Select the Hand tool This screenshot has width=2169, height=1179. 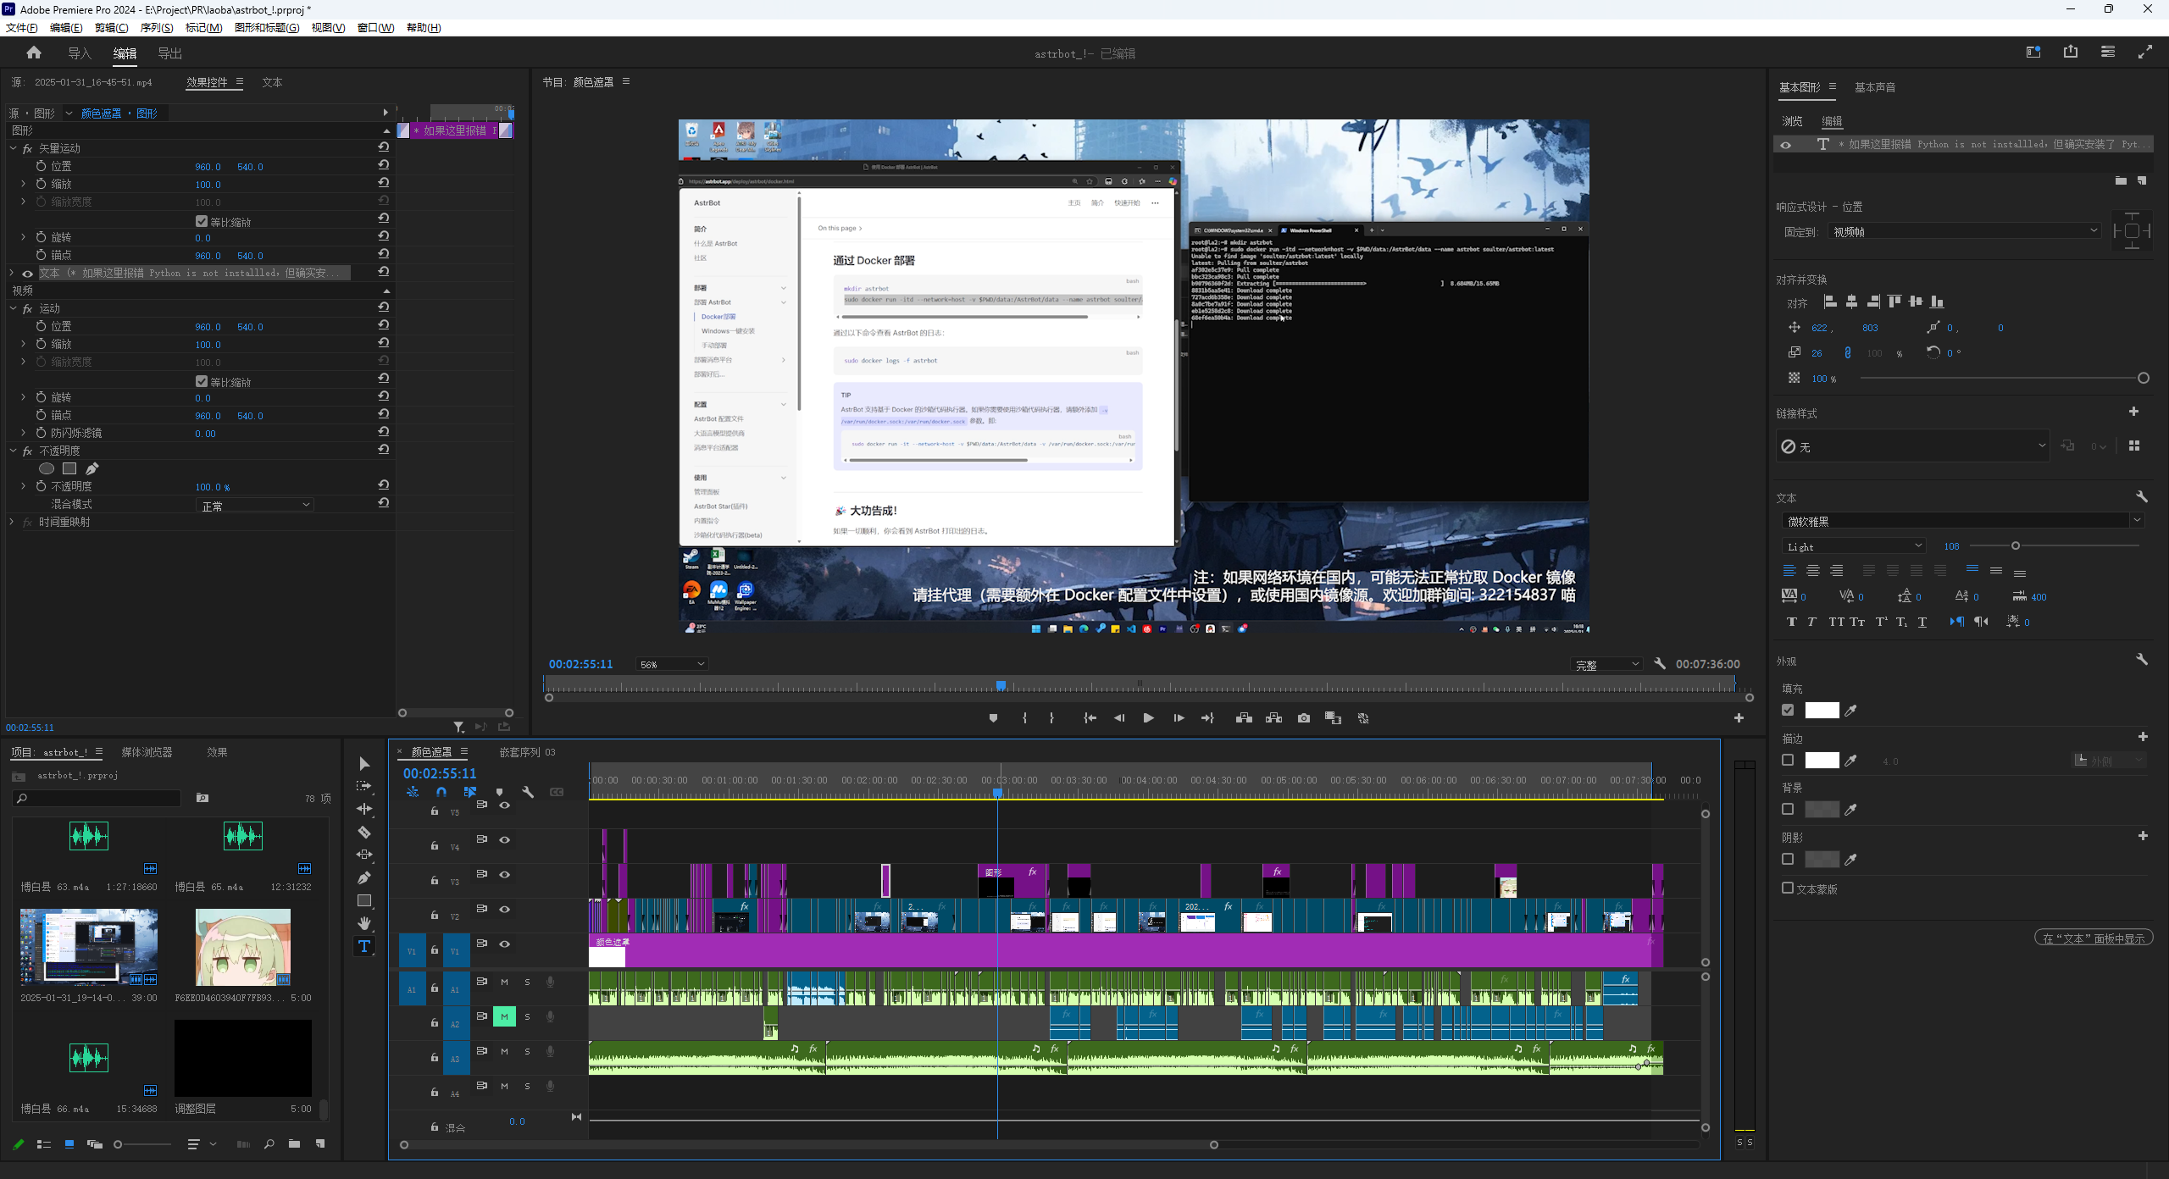pos(364,923)
